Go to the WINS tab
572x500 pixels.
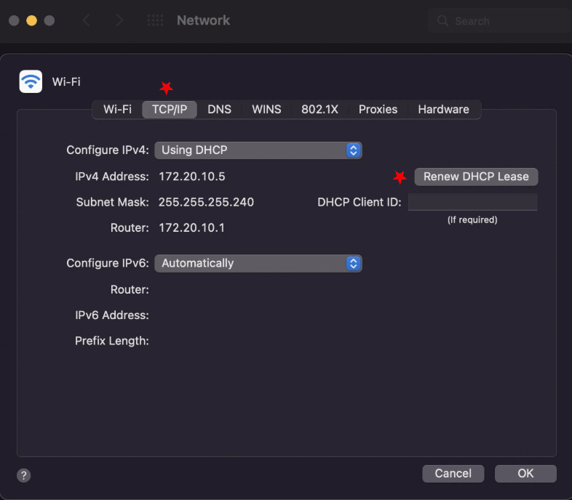(x=266, y=109)
